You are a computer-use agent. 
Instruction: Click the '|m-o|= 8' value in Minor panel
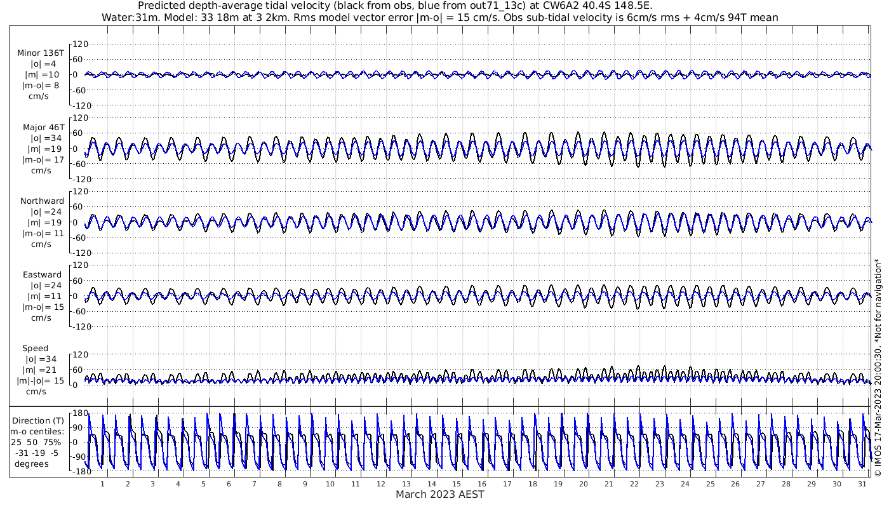41,86
